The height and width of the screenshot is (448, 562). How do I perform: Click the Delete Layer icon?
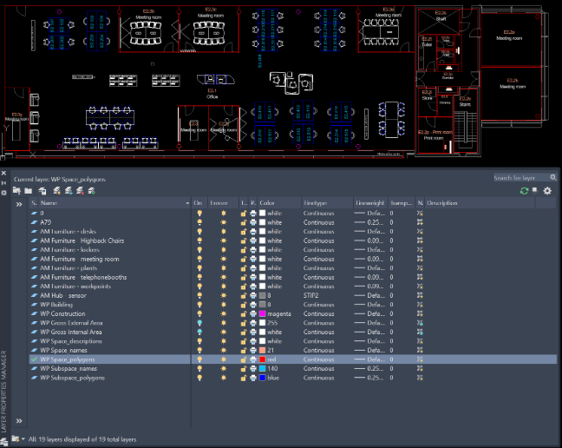click(x=80, y=191)
